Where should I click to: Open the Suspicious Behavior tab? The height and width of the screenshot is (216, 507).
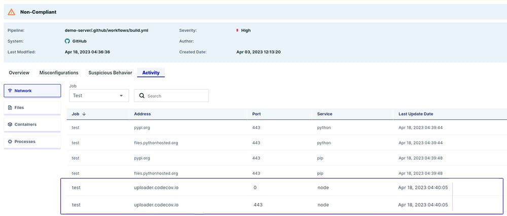click(x=110, y=73)
